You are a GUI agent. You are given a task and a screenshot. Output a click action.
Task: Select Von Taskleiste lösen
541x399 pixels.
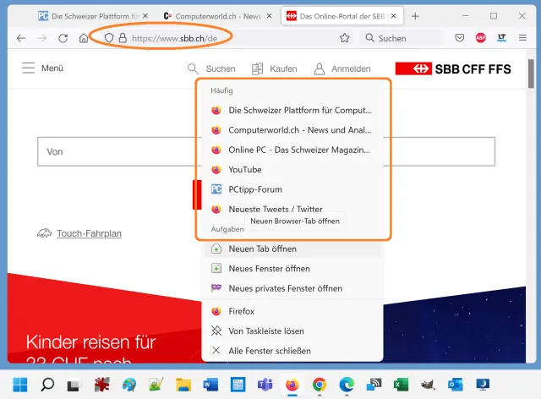[x=292, y=331]
